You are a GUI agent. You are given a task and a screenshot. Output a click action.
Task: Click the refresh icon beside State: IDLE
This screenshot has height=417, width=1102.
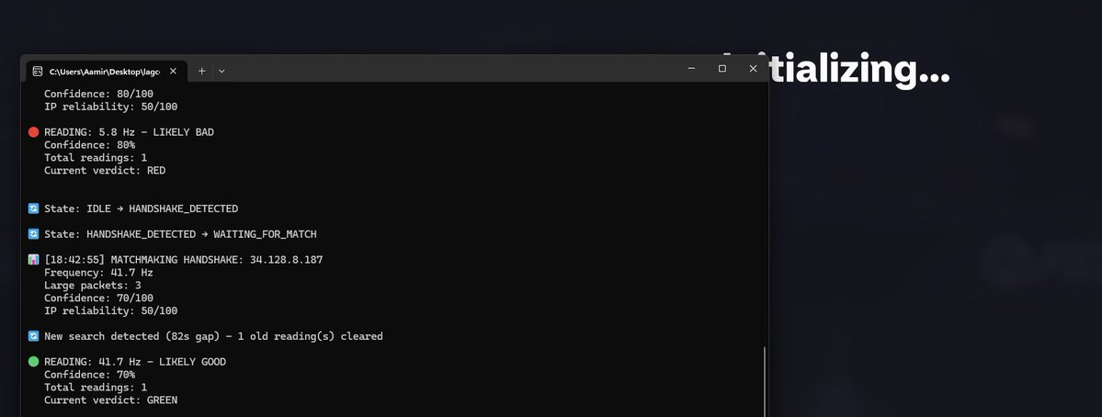click(x=33, y=208)
